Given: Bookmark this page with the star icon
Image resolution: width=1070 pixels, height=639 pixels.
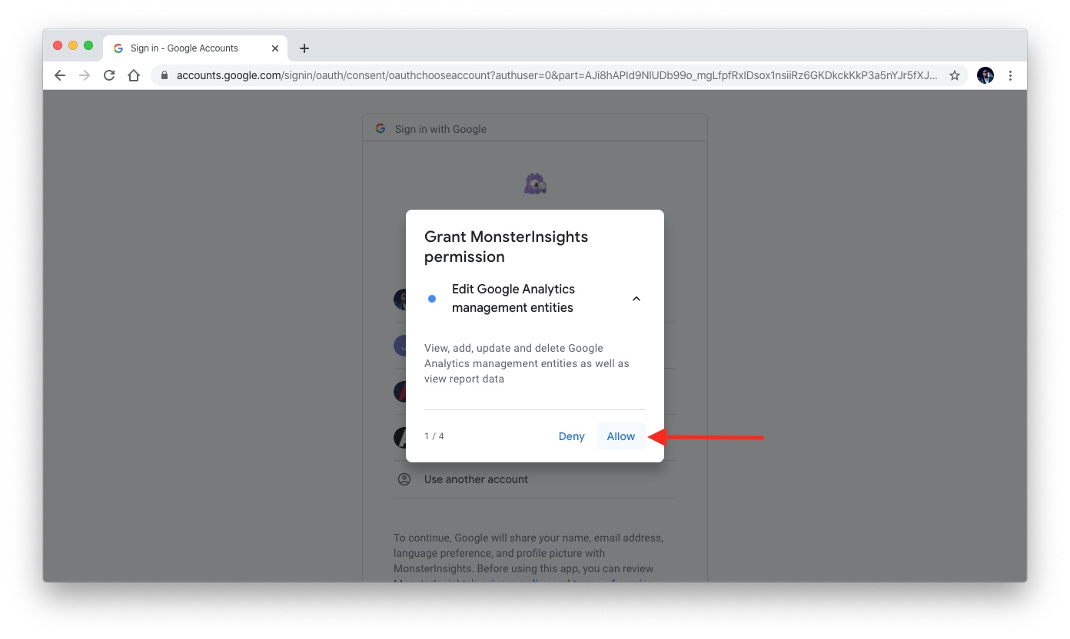Looking at the screenshot, I should pyautogui.click(x=955, y=75).
